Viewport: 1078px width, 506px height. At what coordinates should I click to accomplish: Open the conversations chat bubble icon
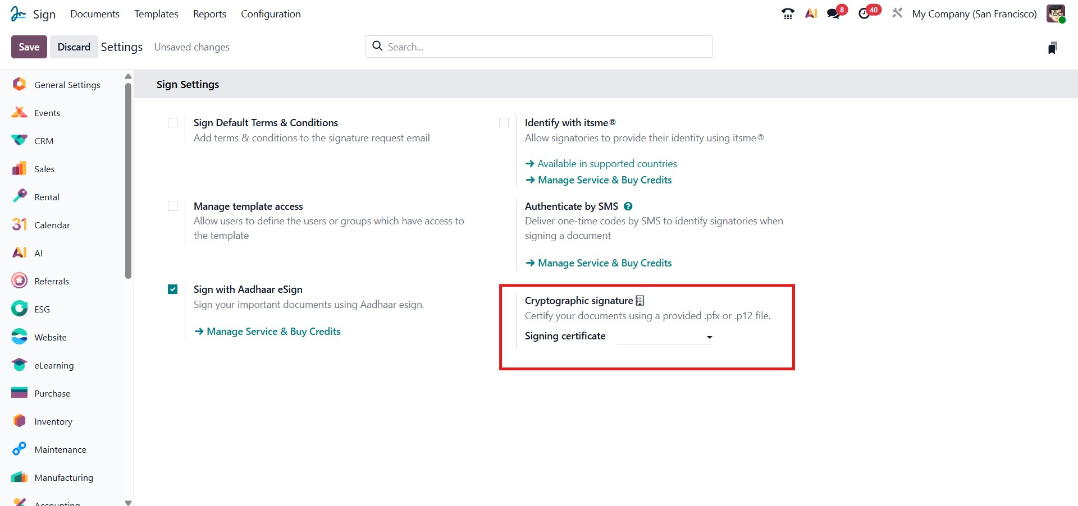click(834, 13)
